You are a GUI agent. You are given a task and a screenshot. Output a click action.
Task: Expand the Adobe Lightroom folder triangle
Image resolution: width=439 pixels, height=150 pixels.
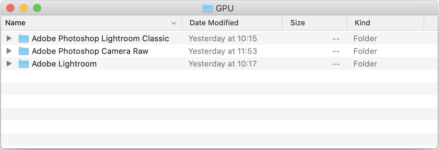point(9,64)
